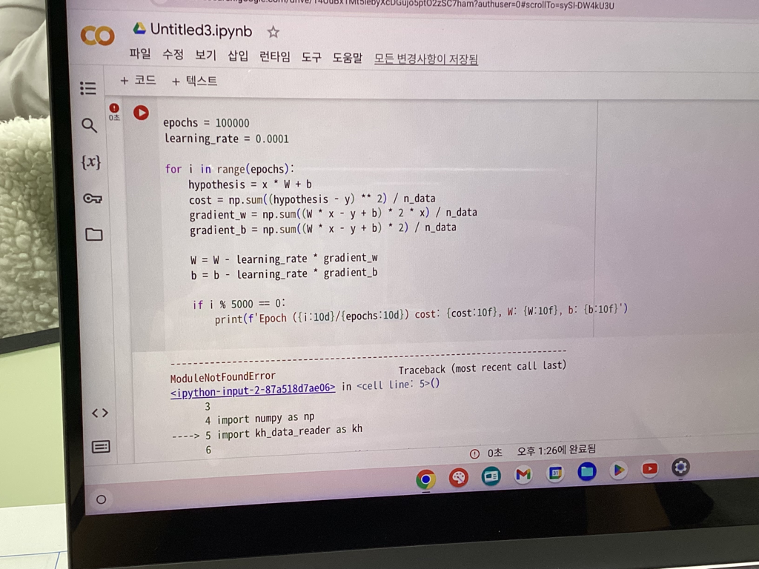Click the ipython-input-2 traceback link
This screenshot has width=759, height=569.
[x=253, y=387]
